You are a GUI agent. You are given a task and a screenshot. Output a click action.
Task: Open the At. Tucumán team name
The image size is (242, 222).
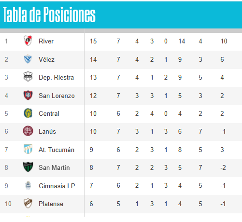click(57, 150)
